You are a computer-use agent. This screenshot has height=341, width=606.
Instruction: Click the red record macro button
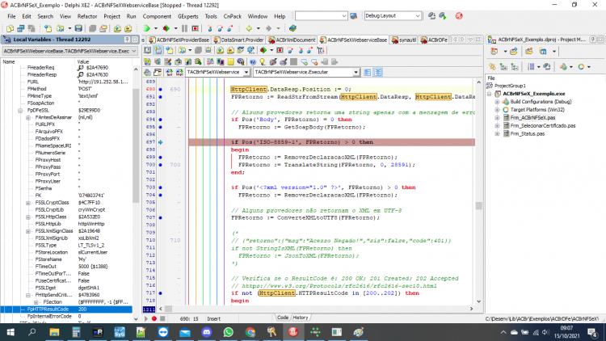pyautogui.click(x=154, y=318)
